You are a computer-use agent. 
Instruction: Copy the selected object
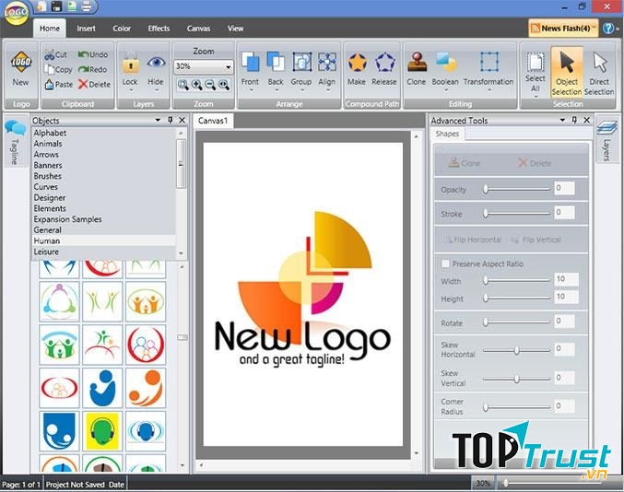pos(58,69)
